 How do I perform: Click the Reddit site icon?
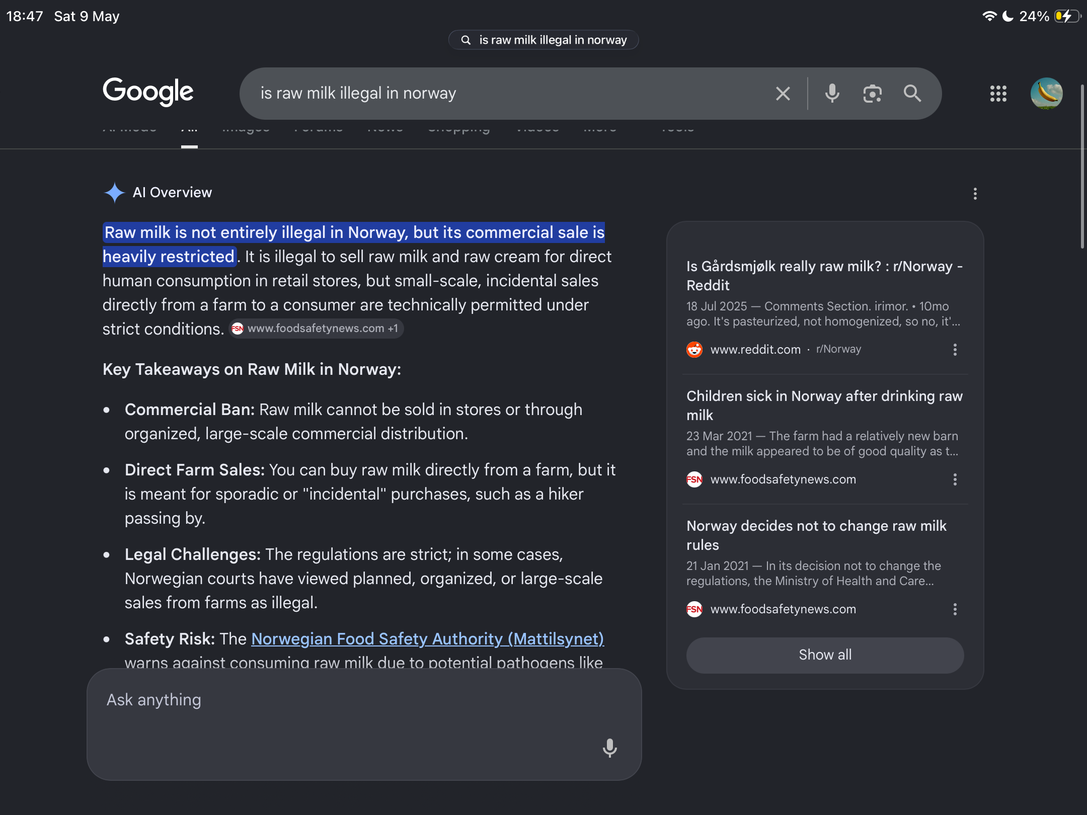pyautogui.click(x=694, y=350)
